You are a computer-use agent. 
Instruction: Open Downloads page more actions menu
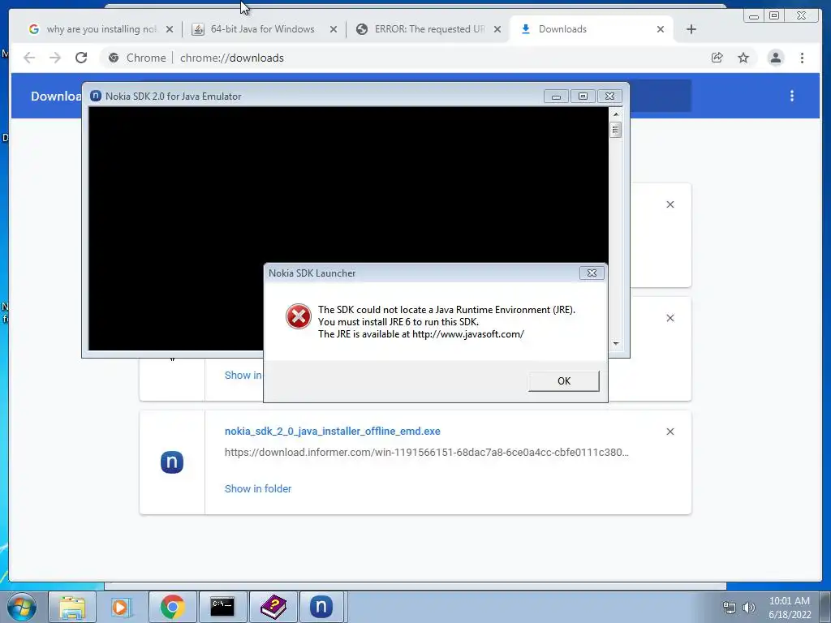(x=792, y=96)
